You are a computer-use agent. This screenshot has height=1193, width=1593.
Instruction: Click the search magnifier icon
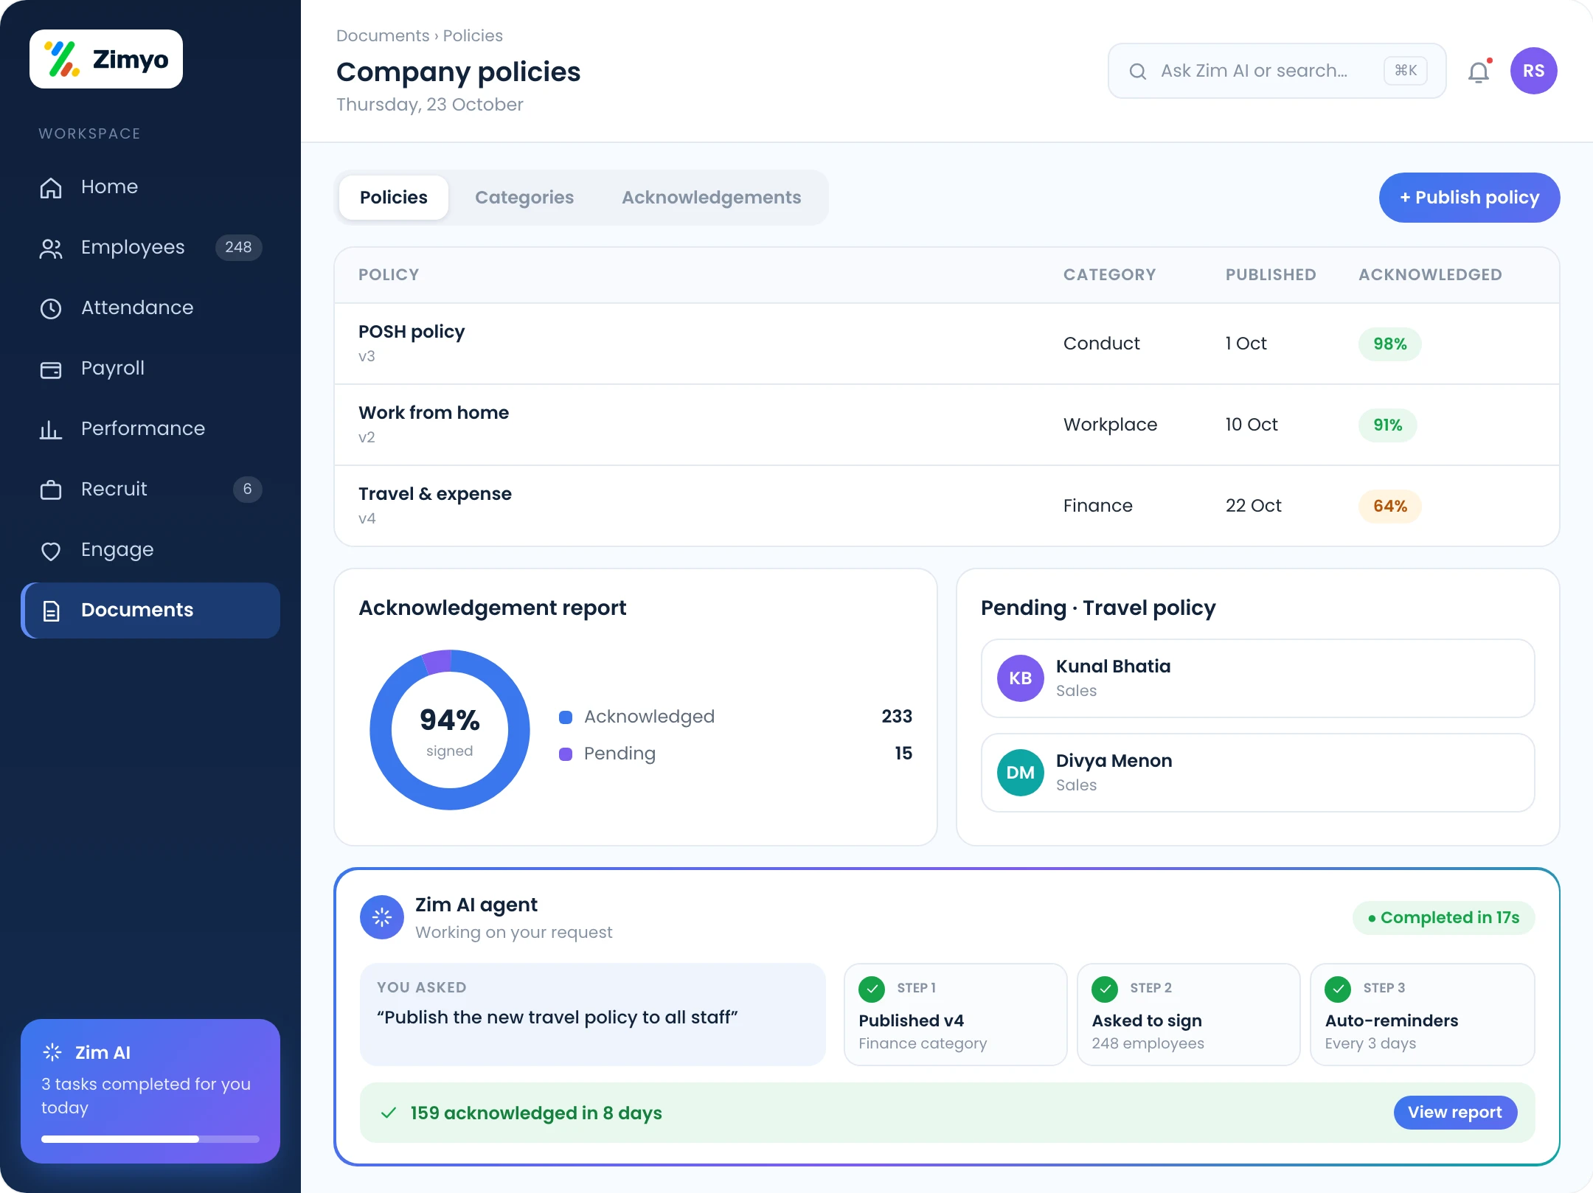1137,71
